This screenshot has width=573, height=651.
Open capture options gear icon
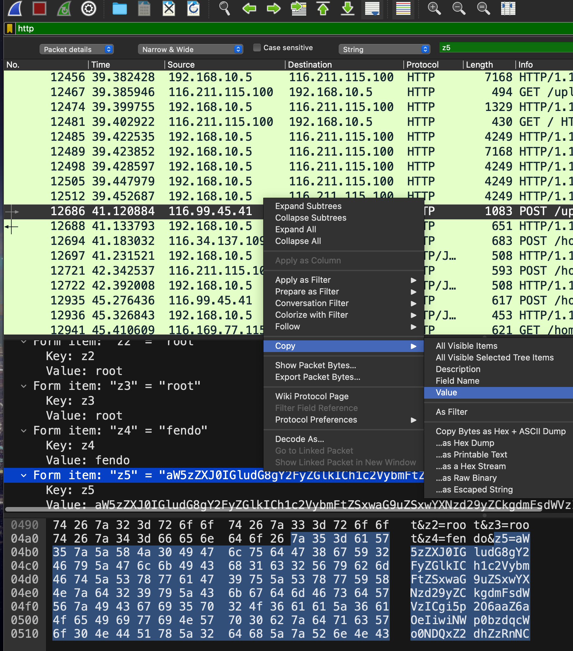pos(88,9)
